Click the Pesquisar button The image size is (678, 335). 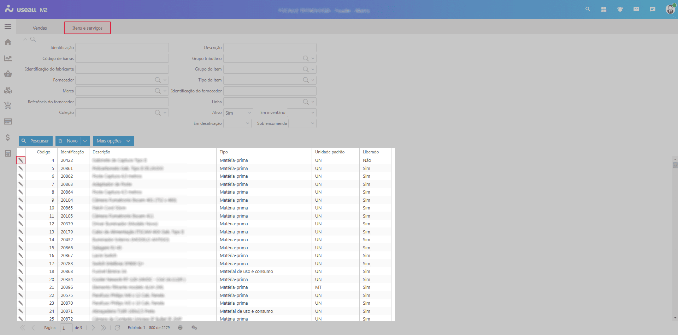[36, 141]
